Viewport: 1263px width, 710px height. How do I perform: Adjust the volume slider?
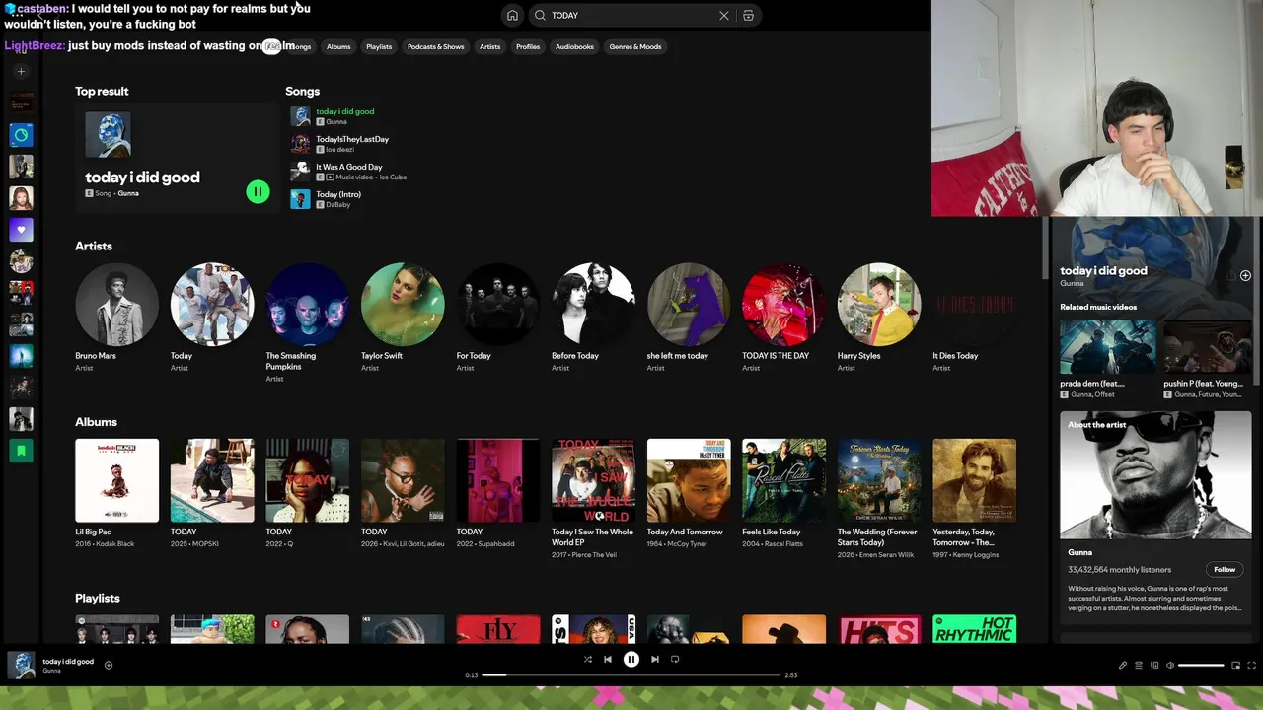point(1201,666)
